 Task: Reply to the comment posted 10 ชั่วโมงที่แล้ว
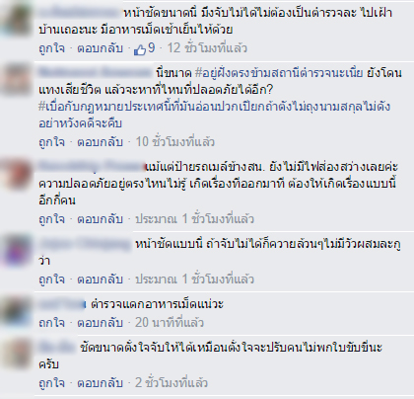coord(100,142)
